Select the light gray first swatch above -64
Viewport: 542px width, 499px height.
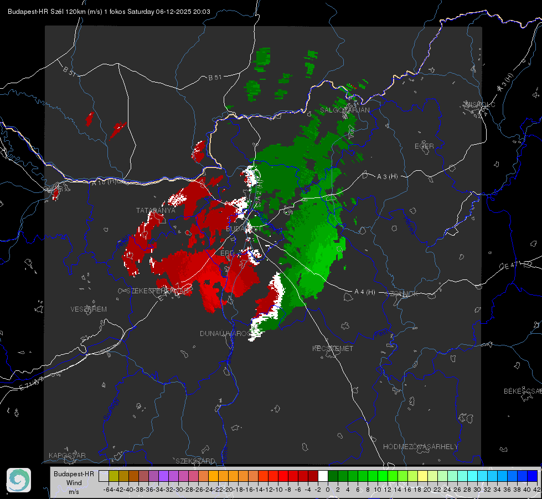[104, 476]
